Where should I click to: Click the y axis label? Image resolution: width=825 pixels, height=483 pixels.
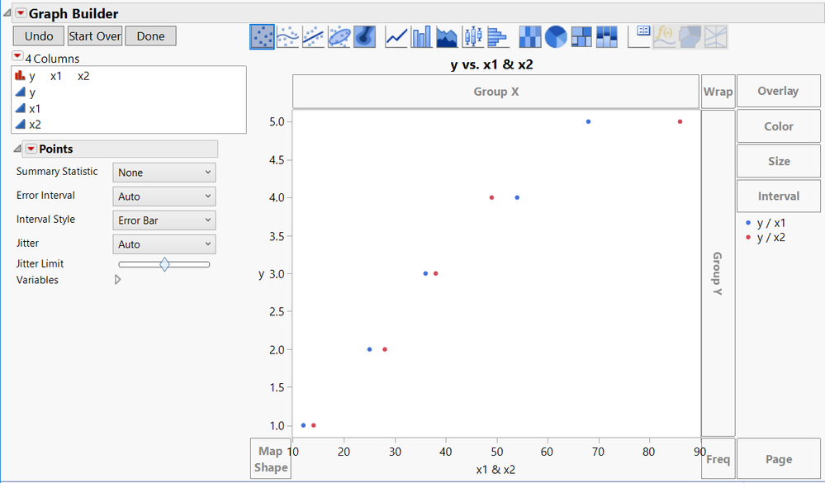261,274
